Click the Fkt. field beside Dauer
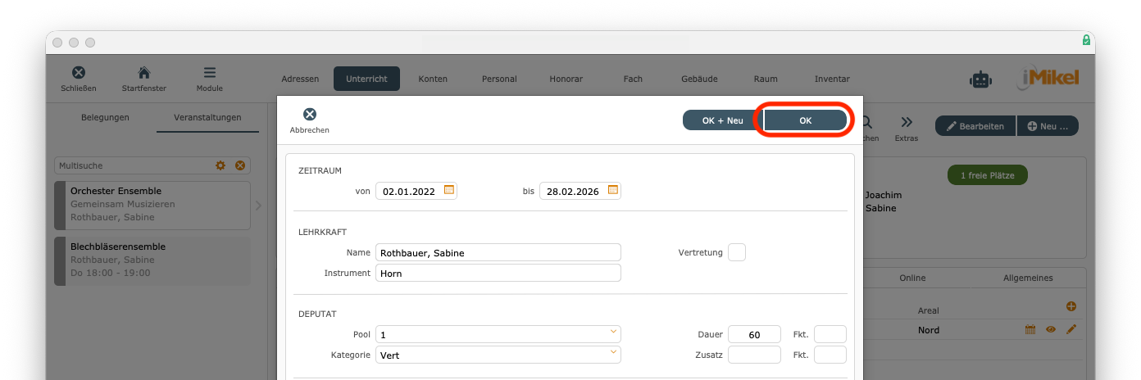The image size is (1141, 380). click(x=830, y=334)
